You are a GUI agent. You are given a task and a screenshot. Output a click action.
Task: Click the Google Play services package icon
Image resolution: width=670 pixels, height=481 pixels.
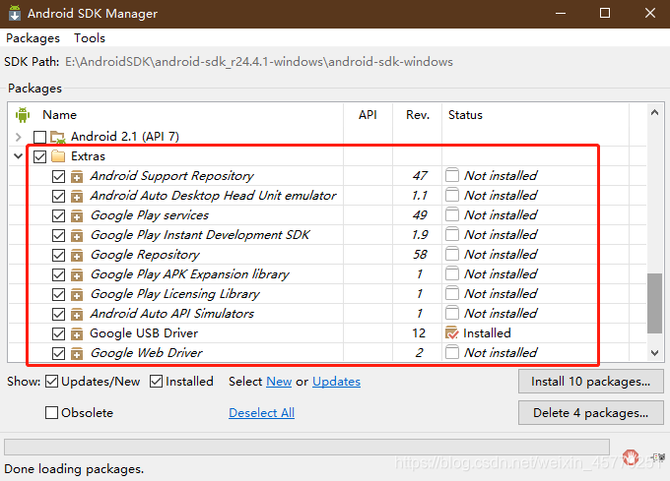77,215
